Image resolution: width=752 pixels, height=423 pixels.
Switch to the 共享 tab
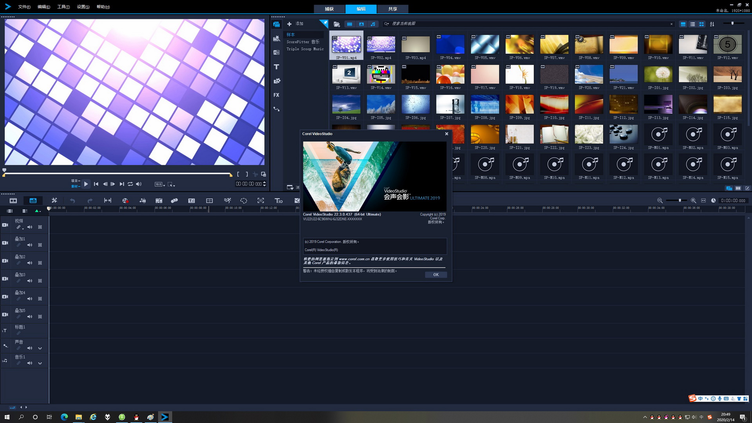click(x=392, y=9)
